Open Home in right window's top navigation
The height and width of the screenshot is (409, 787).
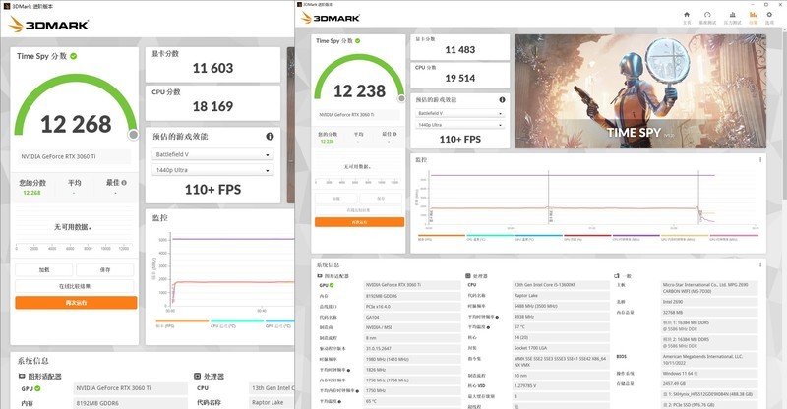(x=687, y=18)
